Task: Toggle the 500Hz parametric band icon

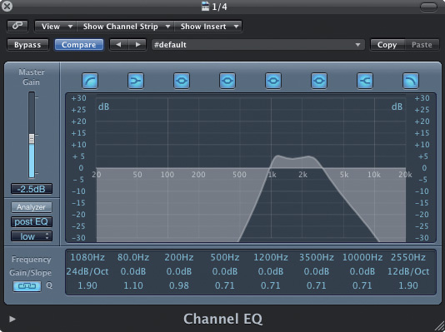Action: 227,81
